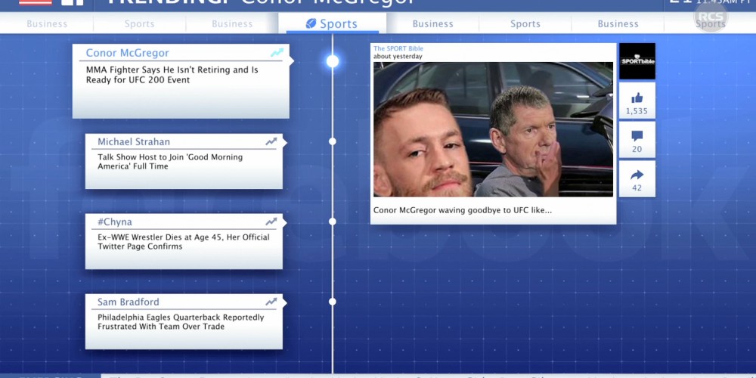This screenshot has width=756, height=378.
Task: Select the timeline dot beside Sam Bradford card
Action: (332, 302)
